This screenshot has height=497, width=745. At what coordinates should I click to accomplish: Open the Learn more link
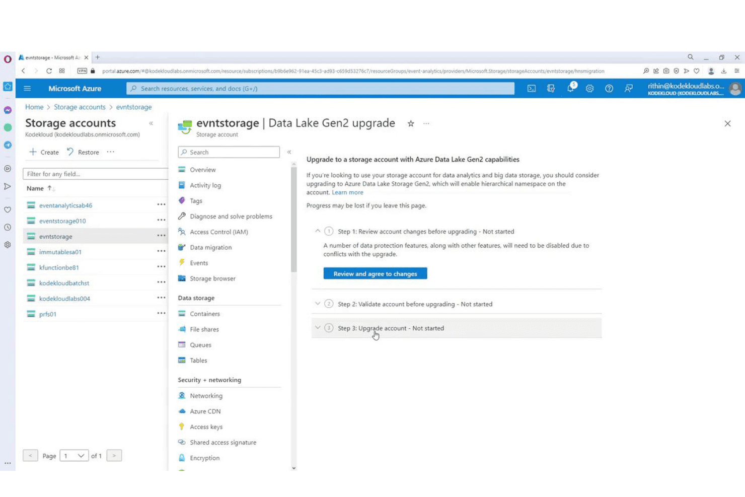(347, 192)
